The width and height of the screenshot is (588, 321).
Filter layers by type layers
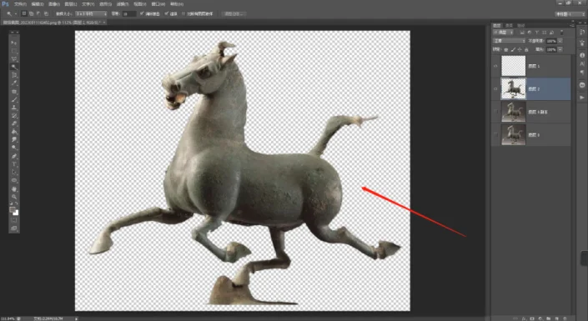[537, 33]
